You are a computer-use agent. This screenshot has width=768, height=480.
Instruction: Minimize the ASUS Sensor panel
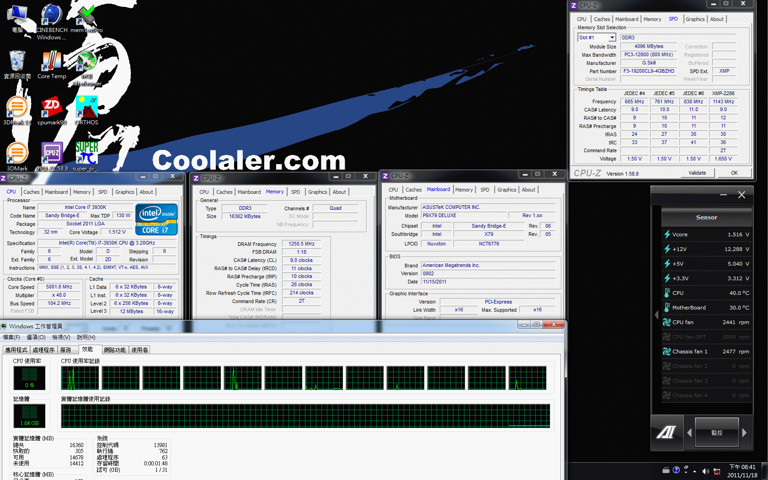[723, 195]
